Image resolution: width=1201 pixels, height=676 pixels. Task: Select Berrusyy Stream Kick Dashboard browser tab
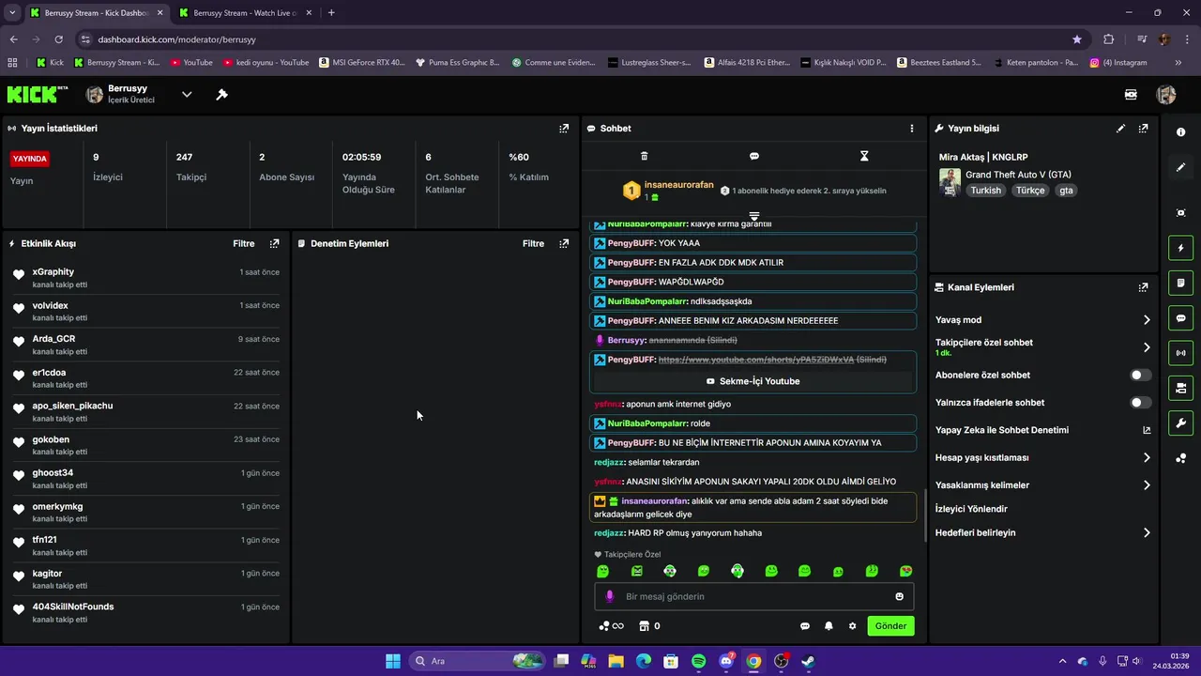[x=96, y=13]
